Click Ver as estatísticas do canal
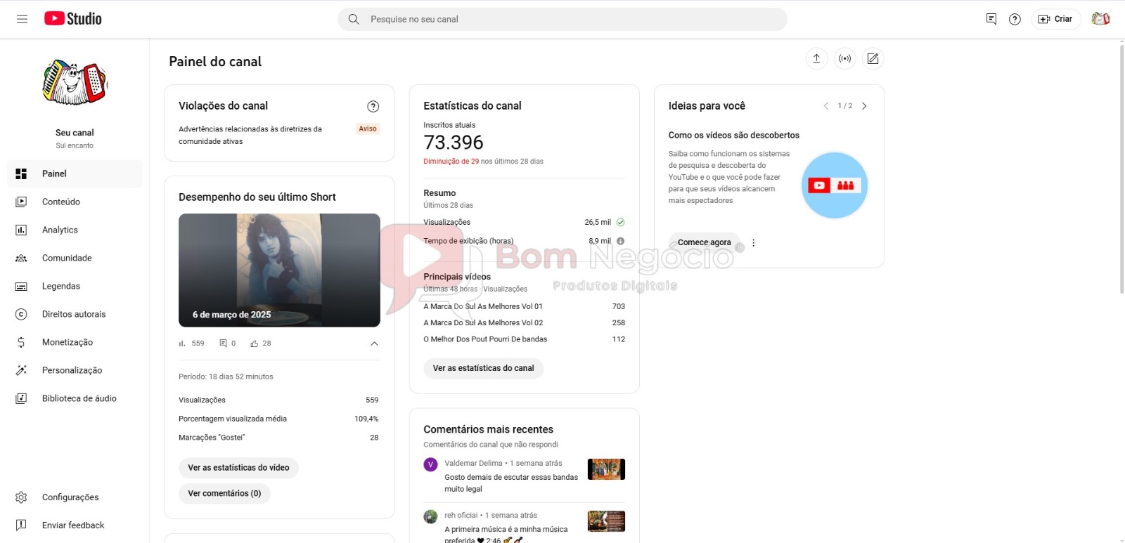This screenshot has width=1125, height=543. click(483, 368)
